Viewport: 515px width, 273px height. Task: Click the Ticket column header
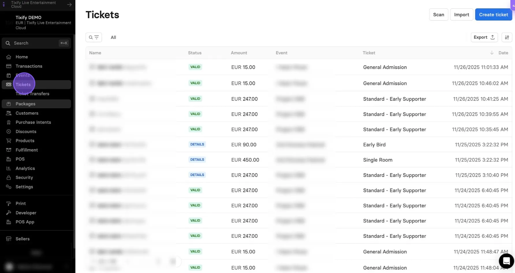point(369,53)
